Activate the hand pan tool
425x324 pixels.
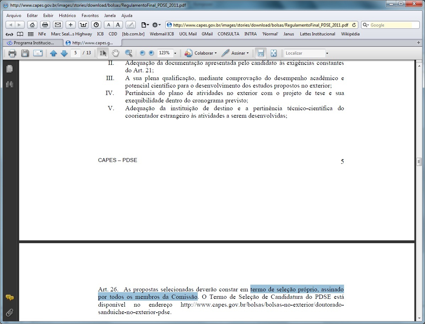pyautogui.click(x=115, y=53)
